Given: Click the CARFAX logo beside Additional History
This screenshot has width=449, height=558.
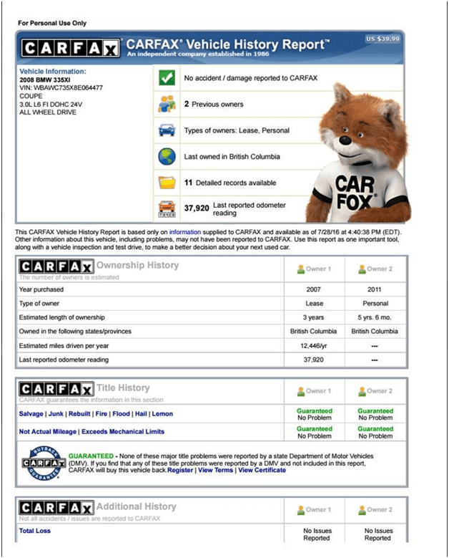Looking at the screenshot, I should pyautogui.click(x=56, y=508).
